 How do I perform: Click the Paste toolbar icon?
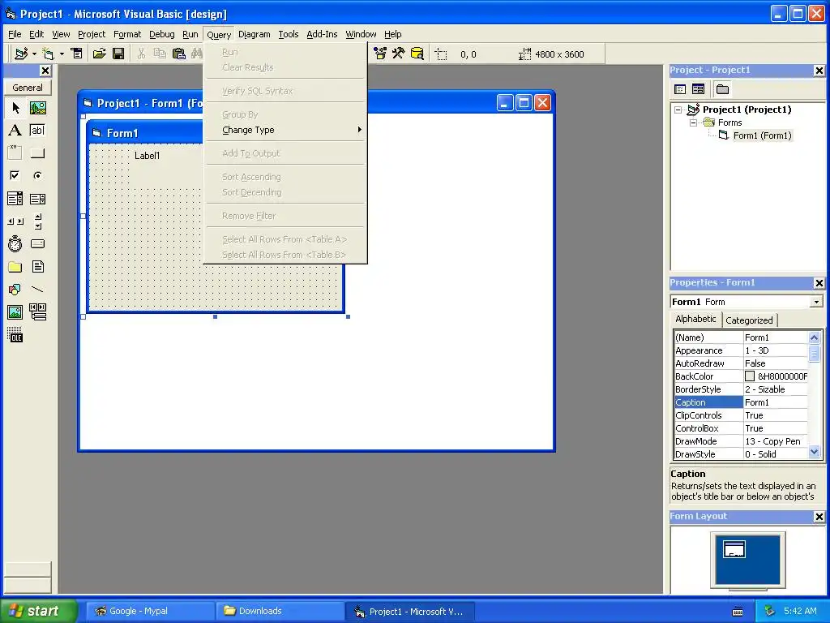click(x=179, y=54)
